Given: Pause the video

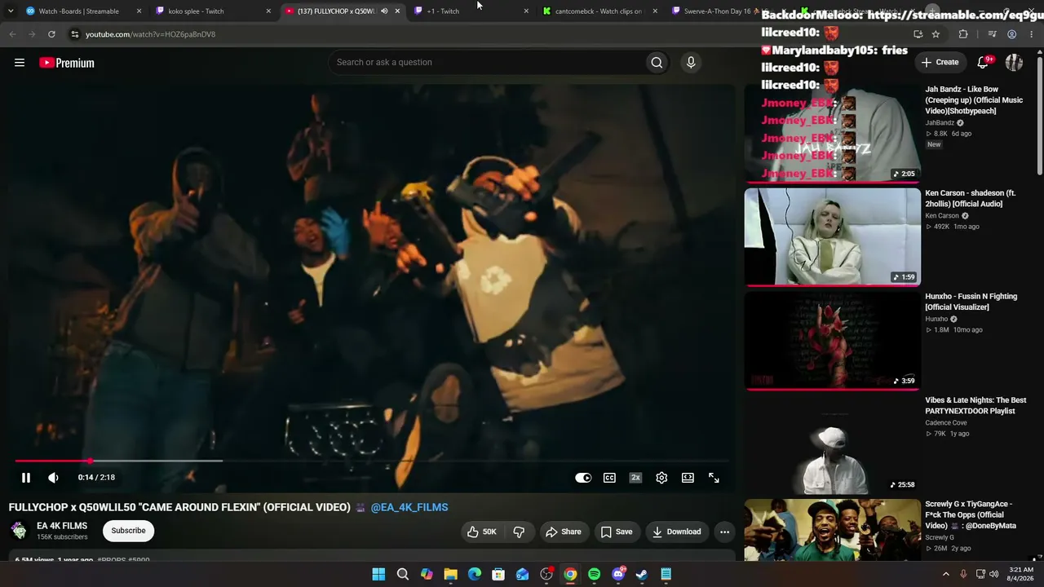Looking at the screenshot, I should pyautogui.click(x=26, y=478).
